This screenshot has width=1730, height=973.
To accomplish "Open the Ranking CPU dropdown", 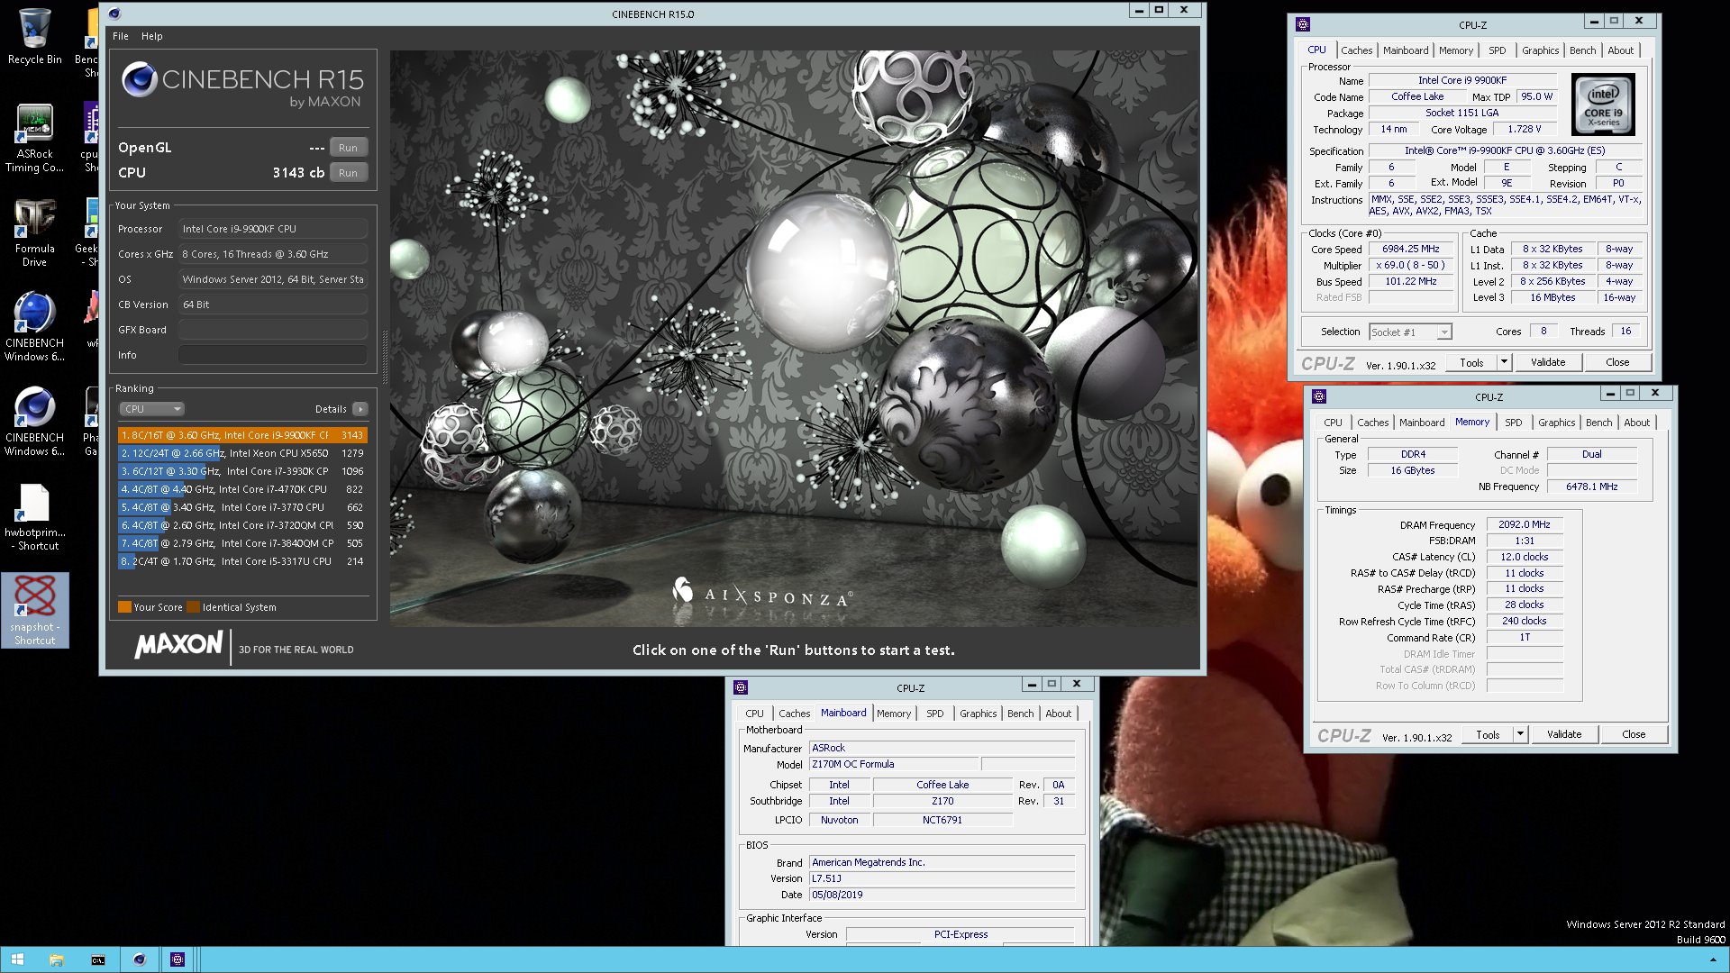I will point(152,409).
